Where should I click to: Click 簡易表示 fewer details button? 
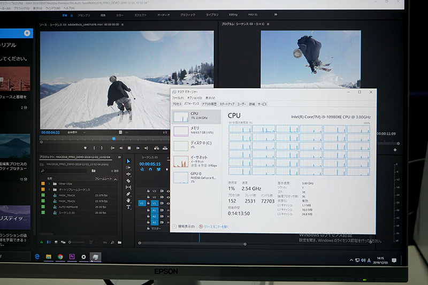point(184,226)
